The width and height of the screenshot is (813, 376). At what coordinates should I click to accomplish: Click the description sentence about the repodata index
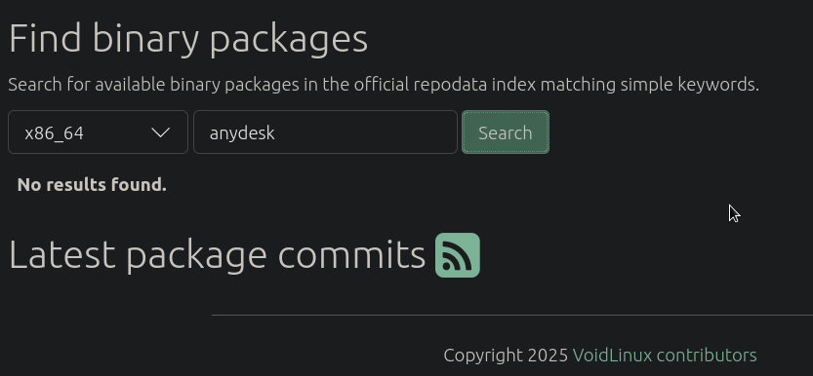[384, 85]
